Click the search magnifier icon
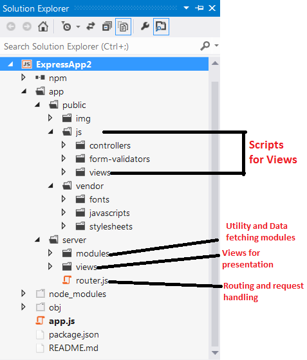The height and width of the screenshot is (360, 307). (x=205, y=46)
